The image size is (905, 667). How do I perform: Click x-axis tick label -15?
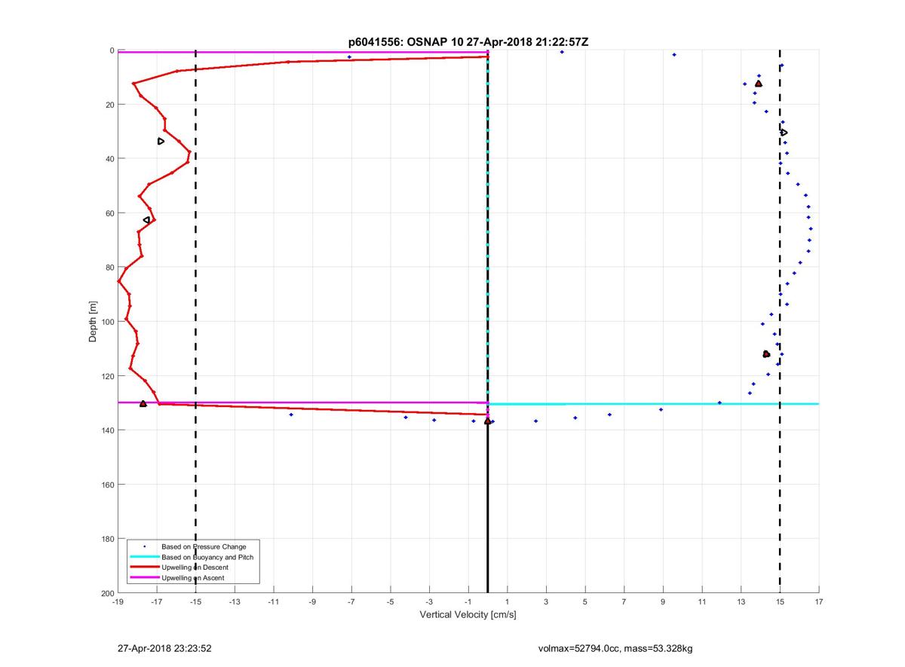point(195,601)
